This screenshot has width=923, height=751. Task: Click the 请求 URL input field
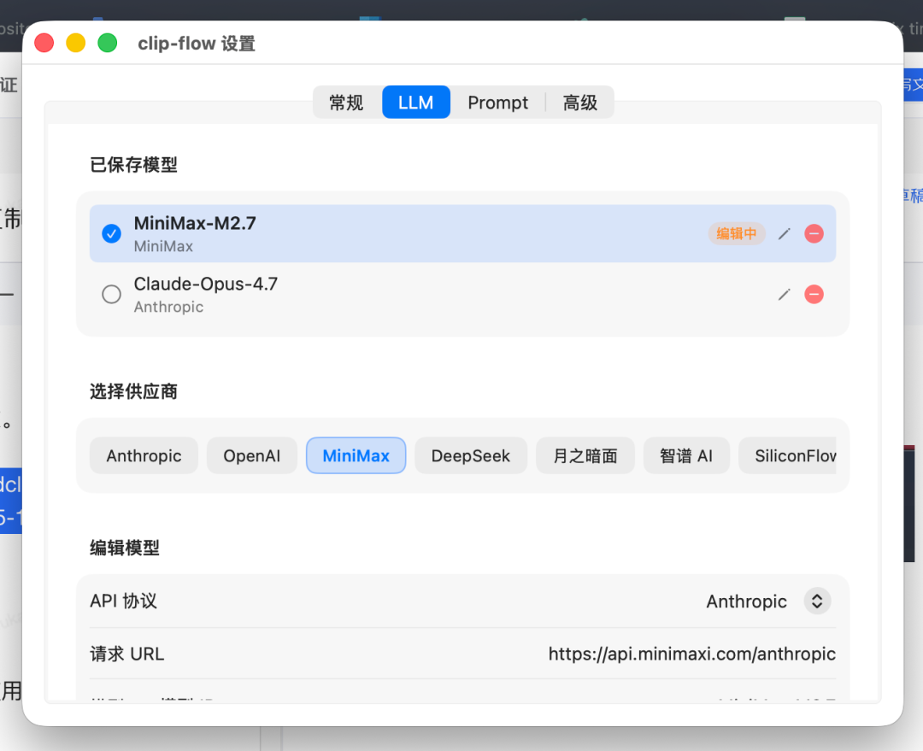coord(691,654)
